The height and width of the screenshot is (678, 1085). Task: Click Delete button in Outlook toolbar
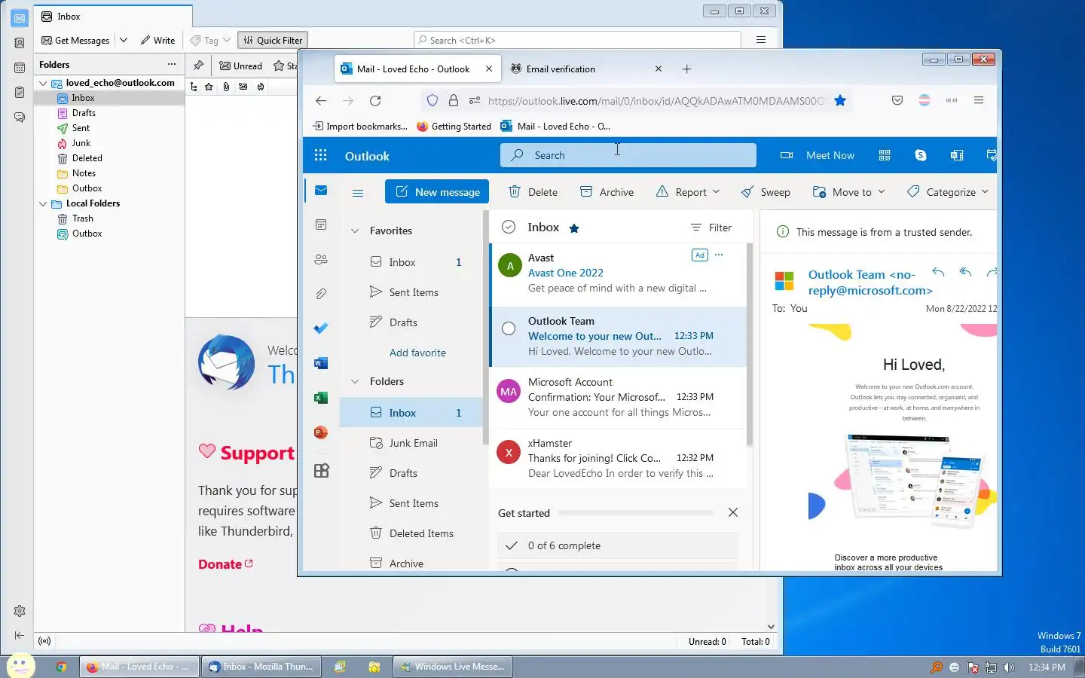pos(533,192)
